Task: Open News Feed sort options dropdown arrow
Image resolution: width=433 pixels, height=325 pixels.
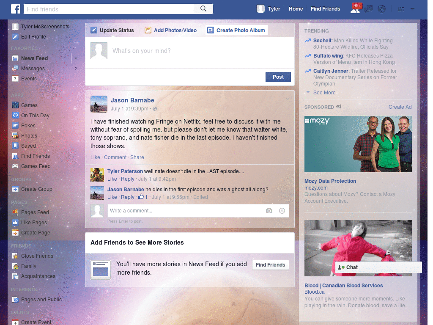Action: click(x=76, y=58)
